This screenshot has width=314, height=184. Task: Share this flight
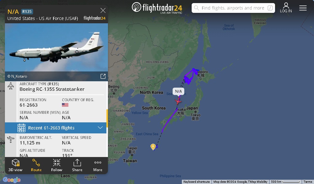77,165
